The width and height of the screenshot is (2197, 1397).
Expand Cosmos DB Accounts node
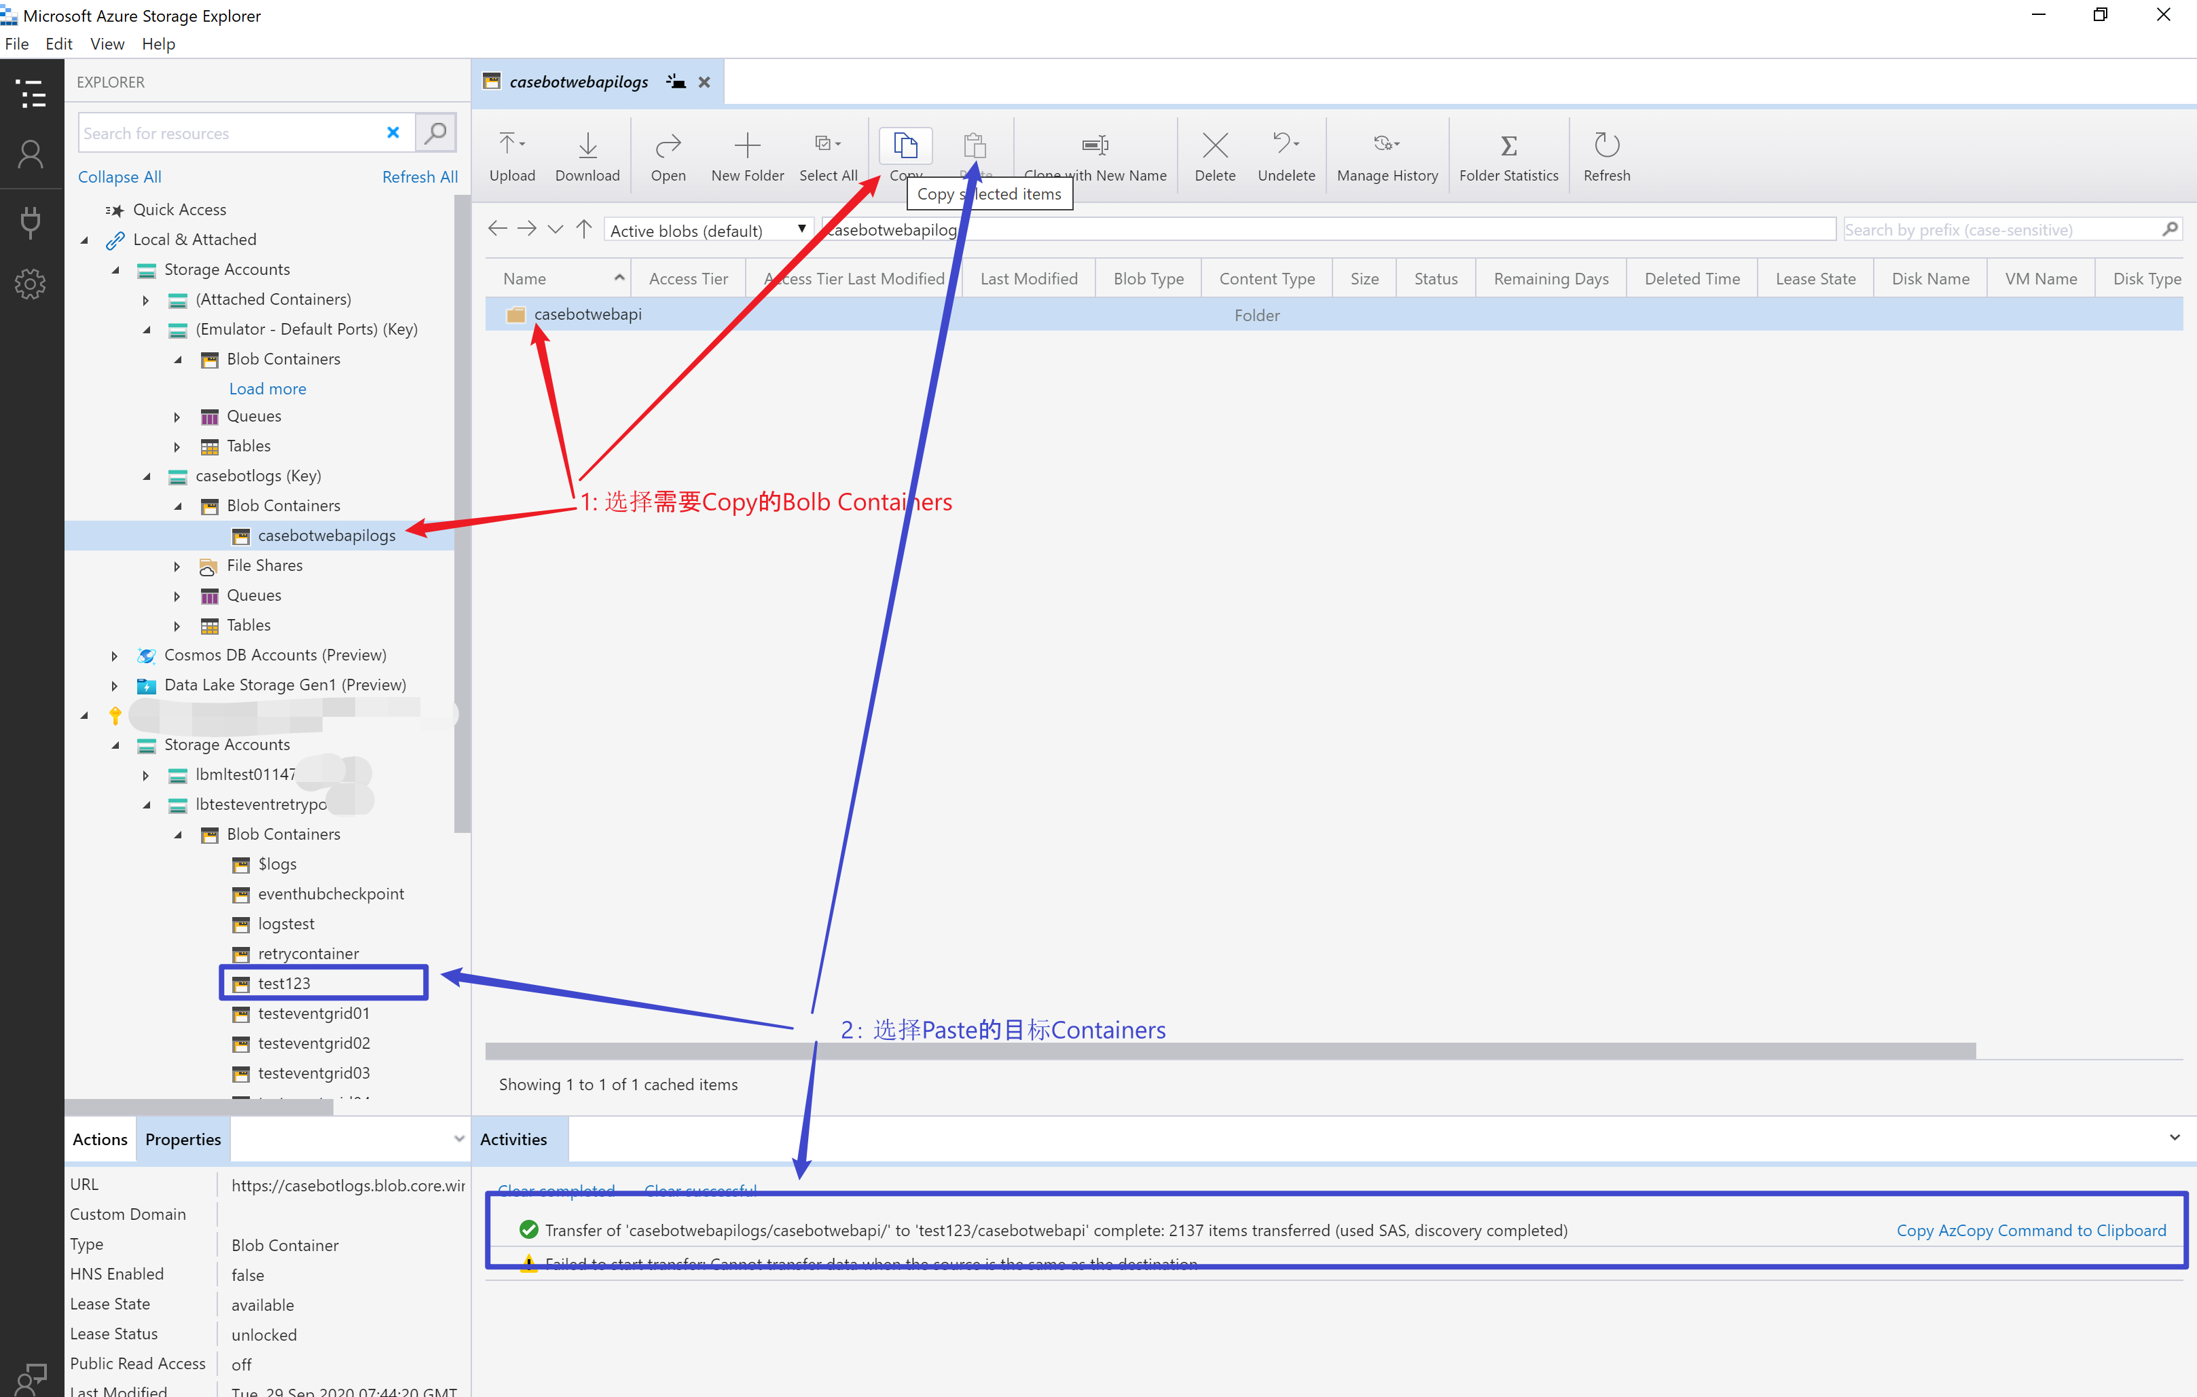[114, 656]
